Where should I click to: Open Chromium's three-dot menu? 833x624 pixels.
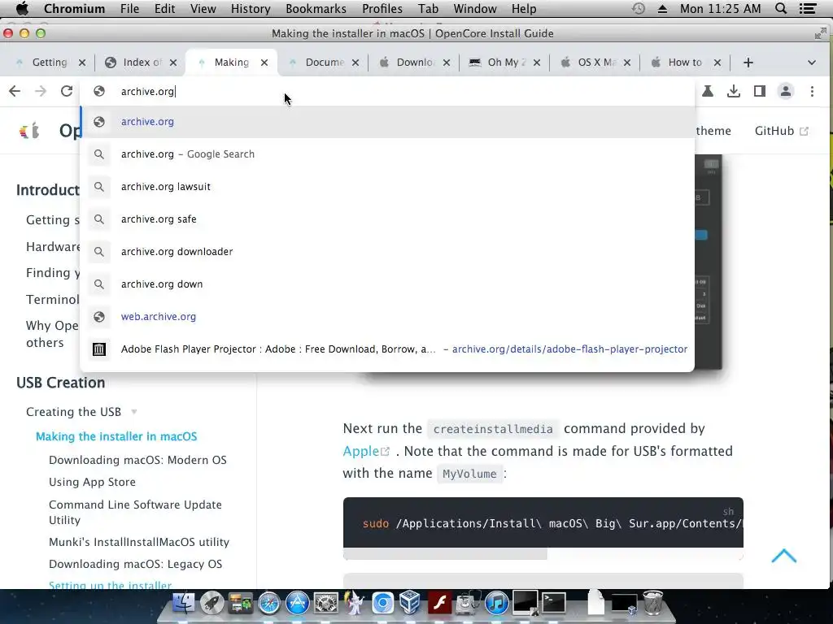pyautogui.click(x=812, y=91)
